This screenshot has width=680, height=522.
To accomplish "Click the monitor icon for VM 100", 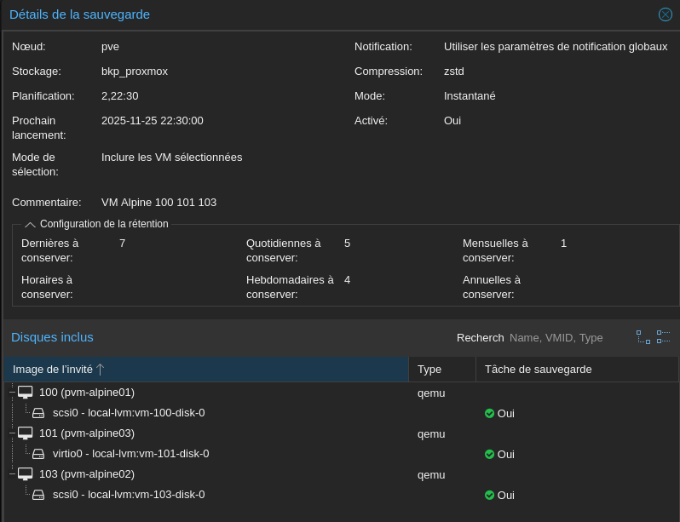I will 25,393.
